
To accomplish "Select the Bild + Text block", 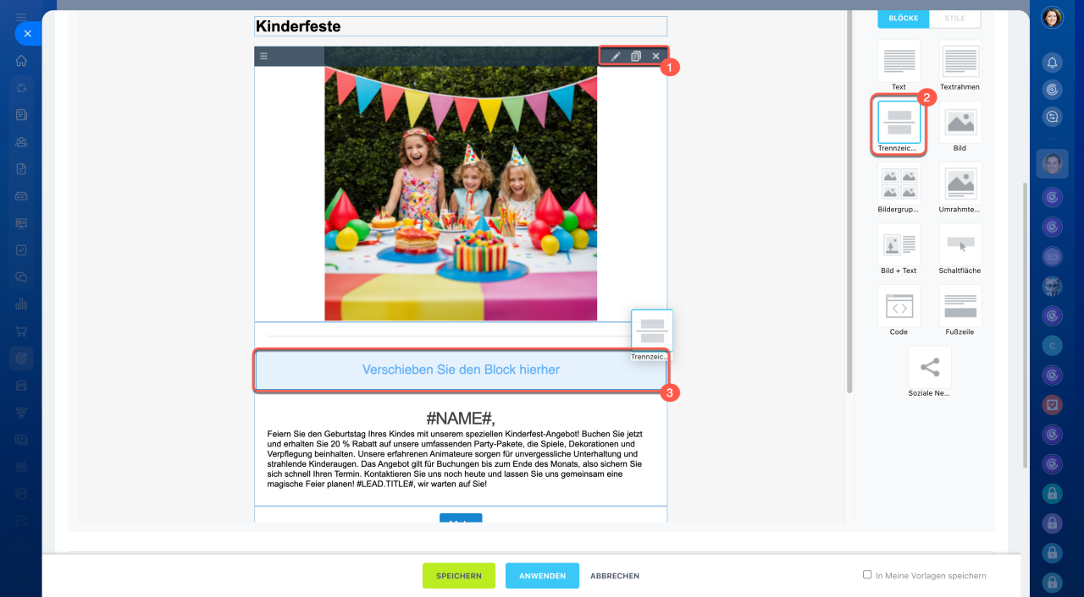I will [899, 249].
